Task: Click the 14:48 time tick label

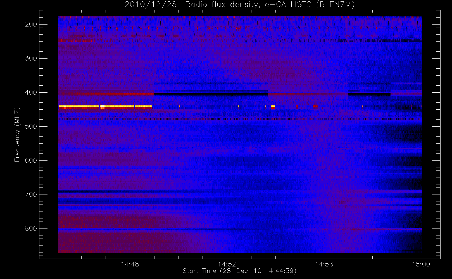Action: pyautogui.click(x=130, y=264)
